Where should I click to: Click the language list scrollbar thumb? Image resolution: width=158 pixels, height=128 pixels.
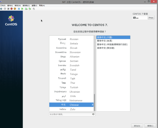point(94,102)
